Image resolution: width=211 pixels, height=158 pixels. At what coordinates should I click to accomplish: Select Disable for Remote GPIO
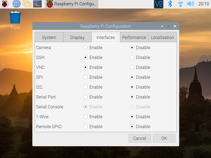coord(140,127)
